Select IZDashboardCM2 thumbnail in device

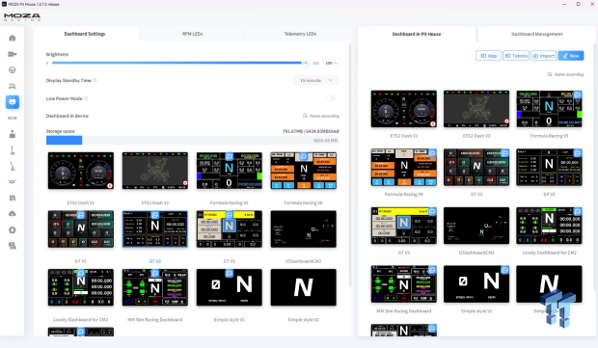[304, 229]
